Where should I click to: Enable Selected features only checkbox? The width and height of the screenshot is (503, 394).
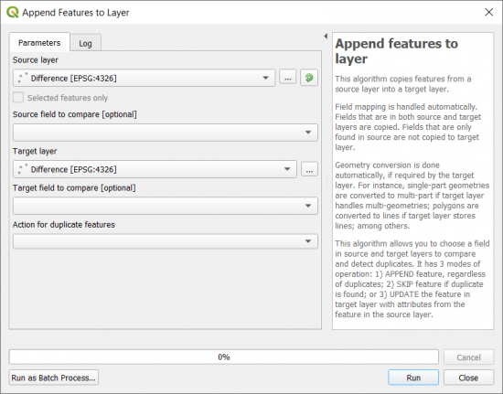pyautogui.click(x=18, y=98)
